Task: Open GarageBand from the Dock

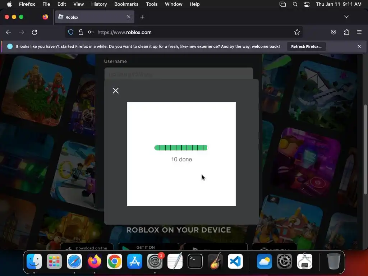Action: click(215, 261)
